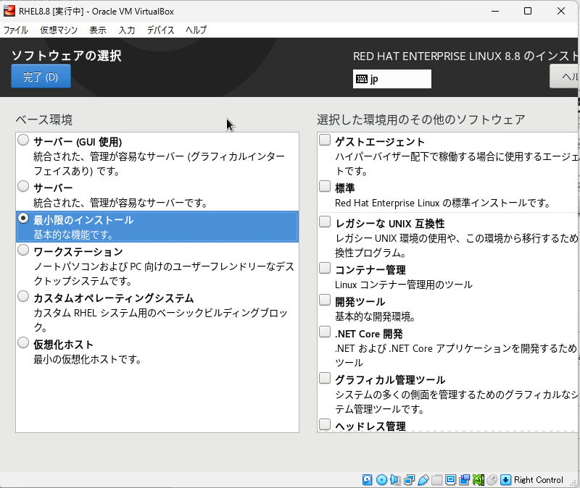The width and height of the screenshot is (580, 488).
Task: Click the 基本的な開発環境。 description
Action: tap(376, 316)
